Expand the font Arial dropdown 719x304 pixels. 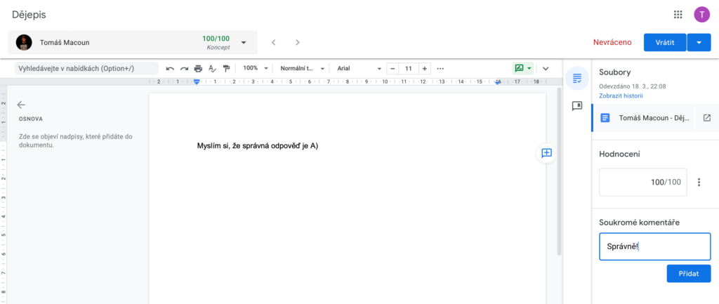coord(358,69)
